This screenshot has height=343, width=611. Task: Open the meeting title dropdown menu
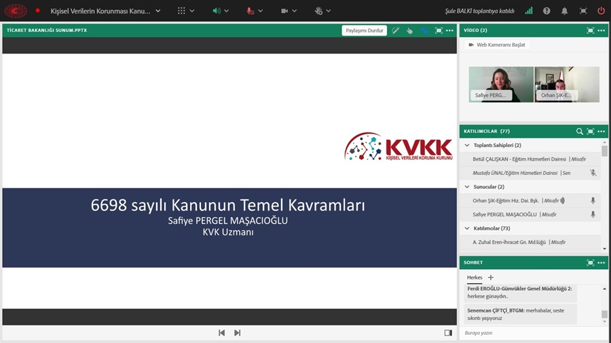158,11
